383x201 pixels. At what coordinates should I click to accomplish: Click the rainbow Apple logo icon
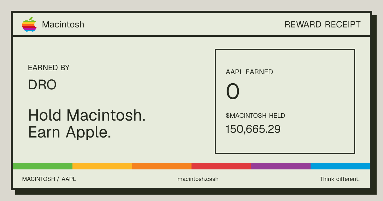pos(29,24)
